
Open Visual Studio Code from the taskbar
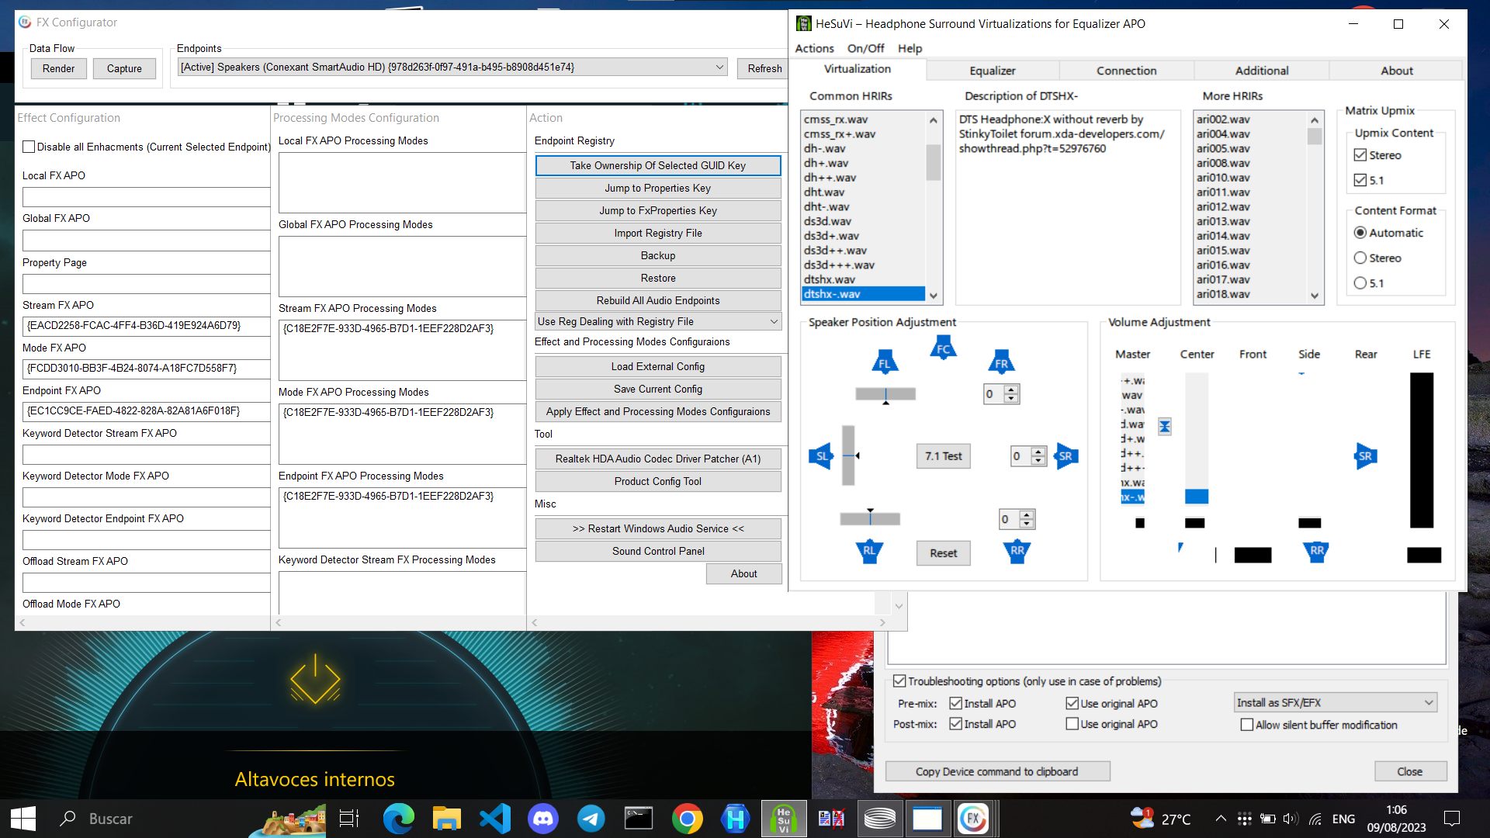click(x=495, y=819)
